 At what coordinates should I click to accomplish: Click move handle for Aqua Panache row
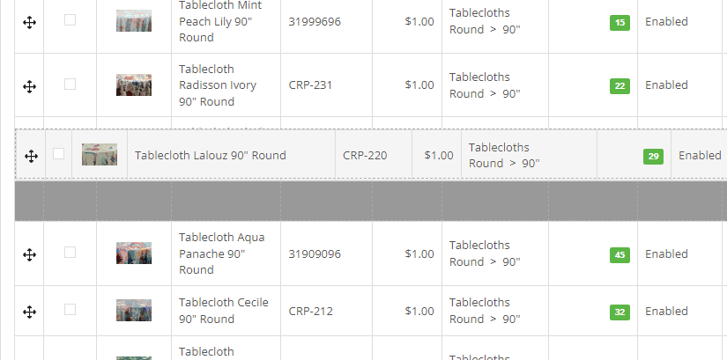[29, 255]
